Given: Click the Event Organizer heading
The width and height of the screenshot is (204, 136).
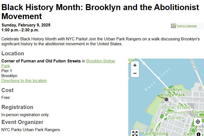Looking at the screenshot, I should [x=22, y=122].
